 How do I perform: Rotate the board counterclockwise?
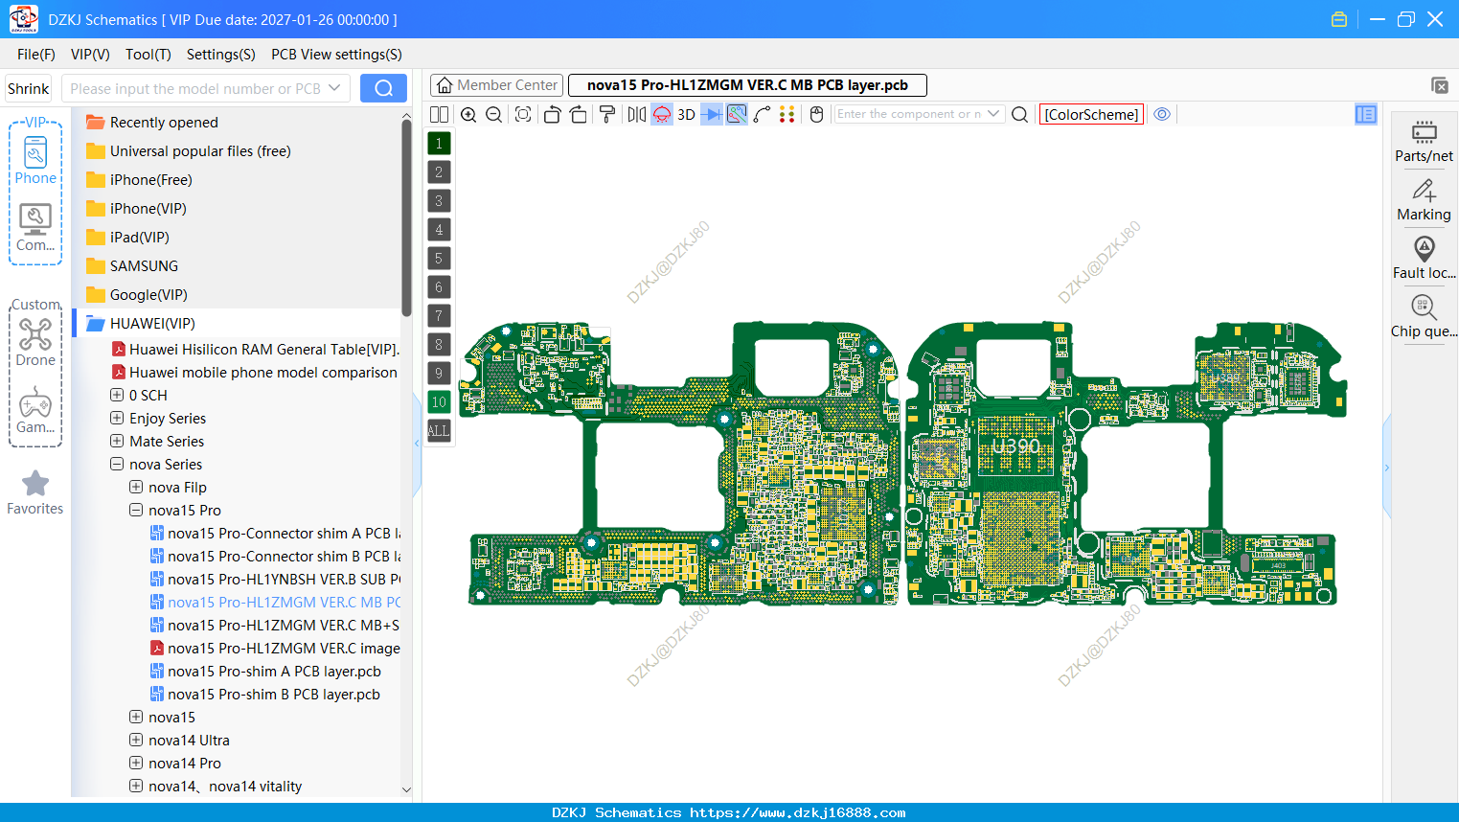(x=552, y=114)
